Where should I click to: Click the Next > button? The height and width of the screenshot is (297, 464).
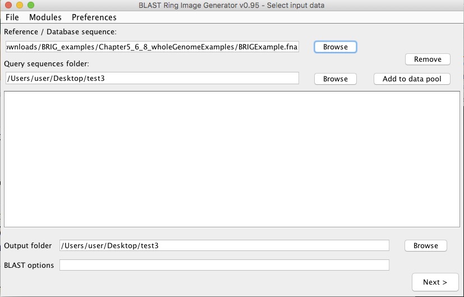pos(435,282)
